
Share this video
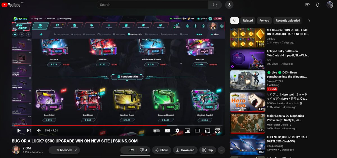[x=161, y=150]
